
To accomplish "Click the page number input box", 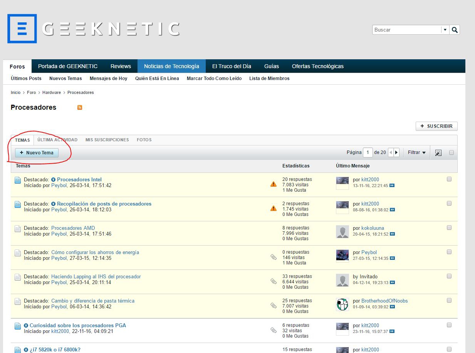I will 368,152.
